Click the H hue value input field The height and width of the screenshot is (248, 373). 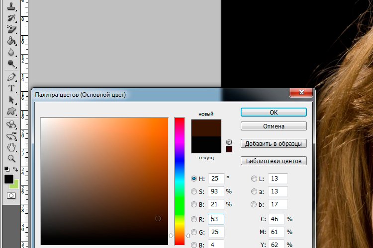click(x=216, y=179)
